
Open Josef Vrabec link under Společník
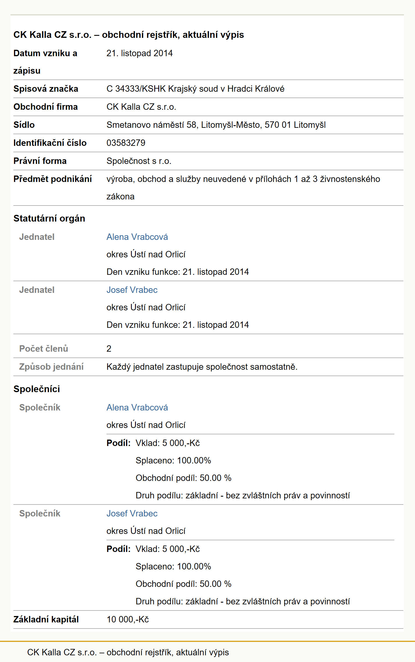pos(132,514)
